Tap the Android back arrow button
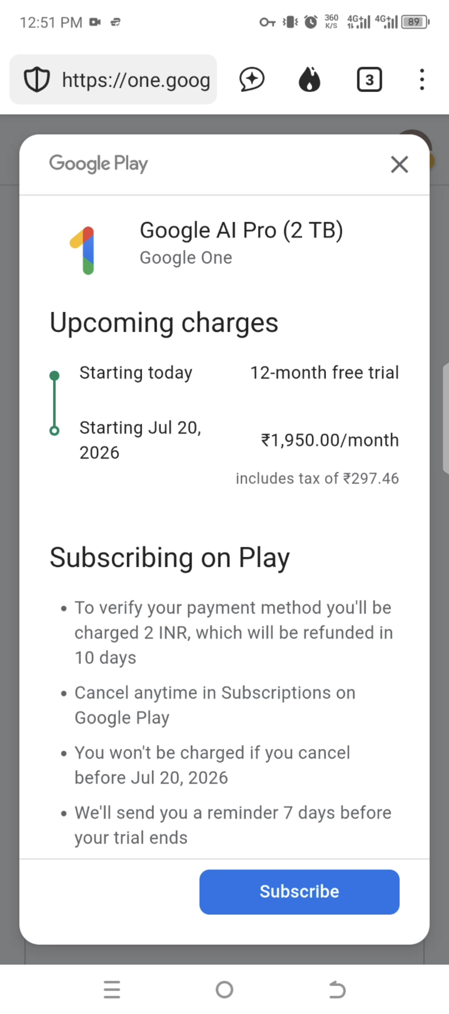The image size is (449, 1014). tap(337, 989)
